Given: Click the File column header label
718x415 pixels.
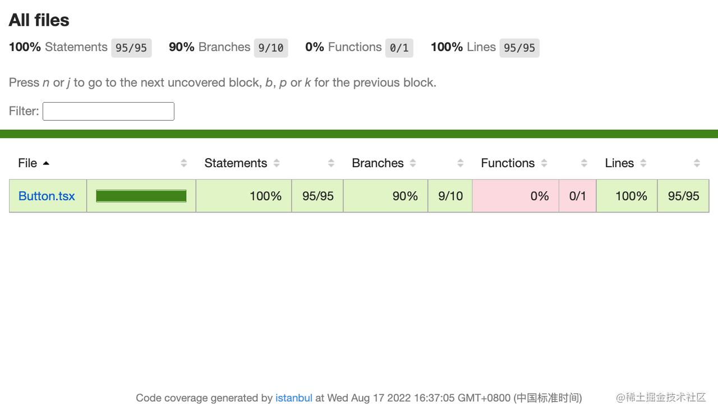Looking at the screenshot, I should [x=27, y=163].
